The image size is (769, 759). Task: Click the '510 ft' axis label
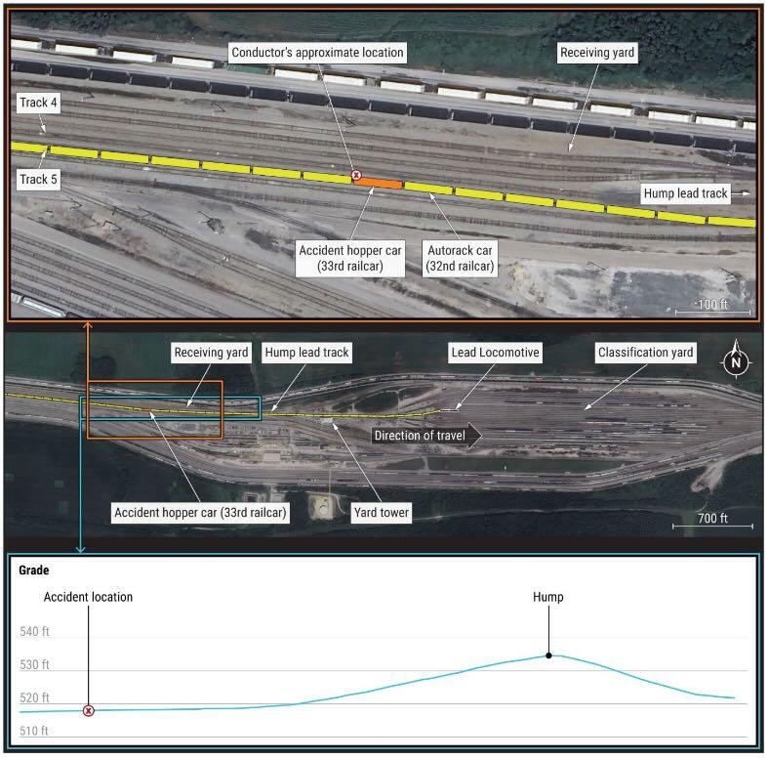click(x=34, y=731)
